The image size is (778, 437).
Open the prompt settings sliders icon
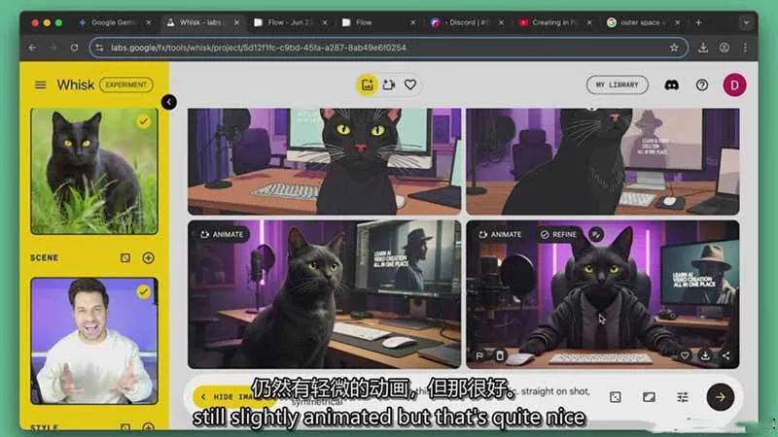(x=683, y=397)
